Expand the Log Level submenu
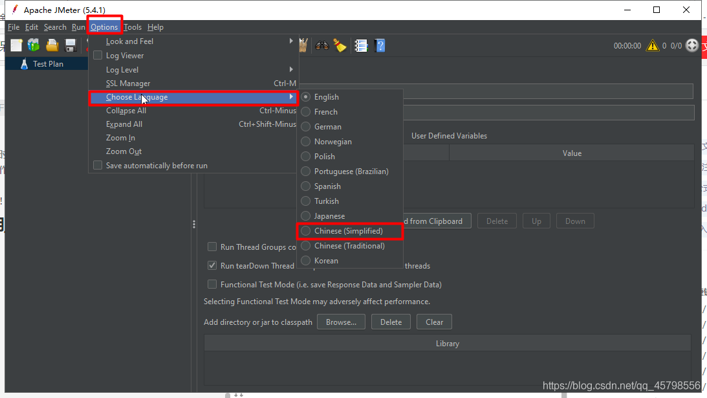The height and width of the screenshot is (398, 707). [193, 70]
